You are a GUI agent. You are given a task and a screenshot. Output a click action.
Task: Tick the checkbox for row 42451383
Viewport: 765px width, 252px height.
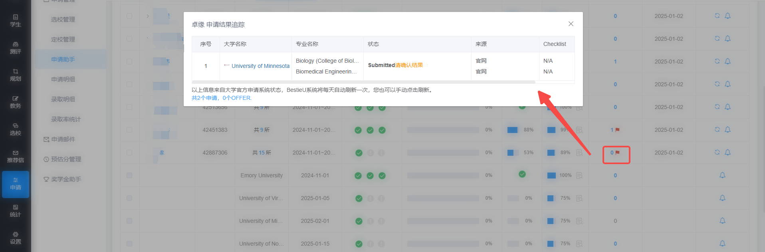pos(129,130)
